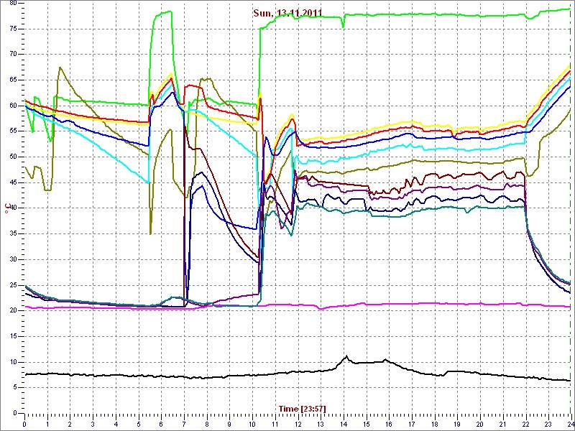
Task: Select the 35 label on temperature axis
Action: tap(11, 234)
